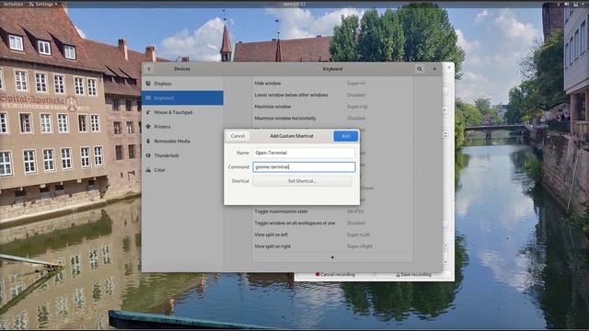Click the Thunderbolt icon in sidebar
The height and width of the screenshot is (331, 589).
148,155
